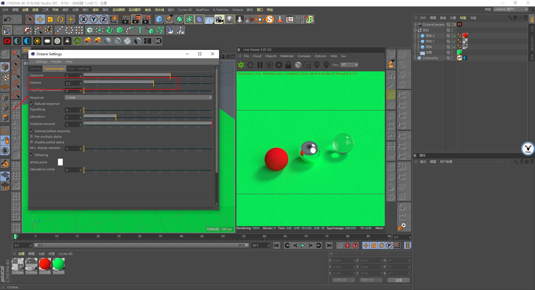Select the Move tool in the main toolbar

click(x=40, y=19)
